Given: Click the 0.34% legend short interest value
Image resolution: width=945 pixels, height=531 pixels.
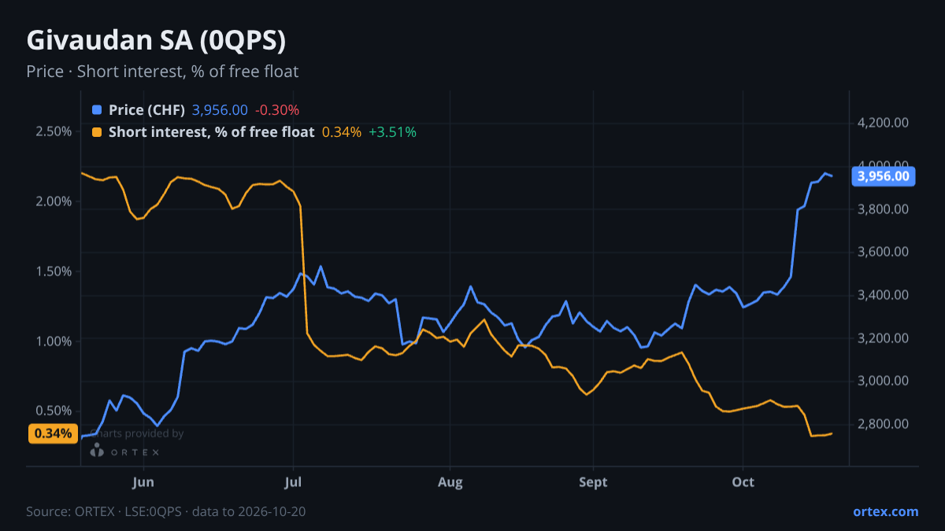Looking at the screenshot, I should pos(342,132).
